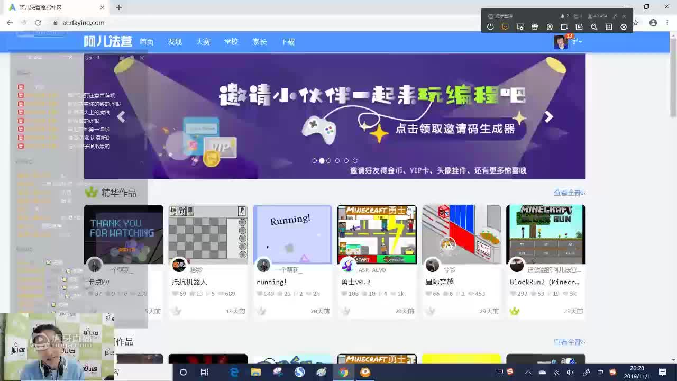Open the gear settings in streaming toolbar
This screenshot has width=677, height=381.
(x=624, y=27)
